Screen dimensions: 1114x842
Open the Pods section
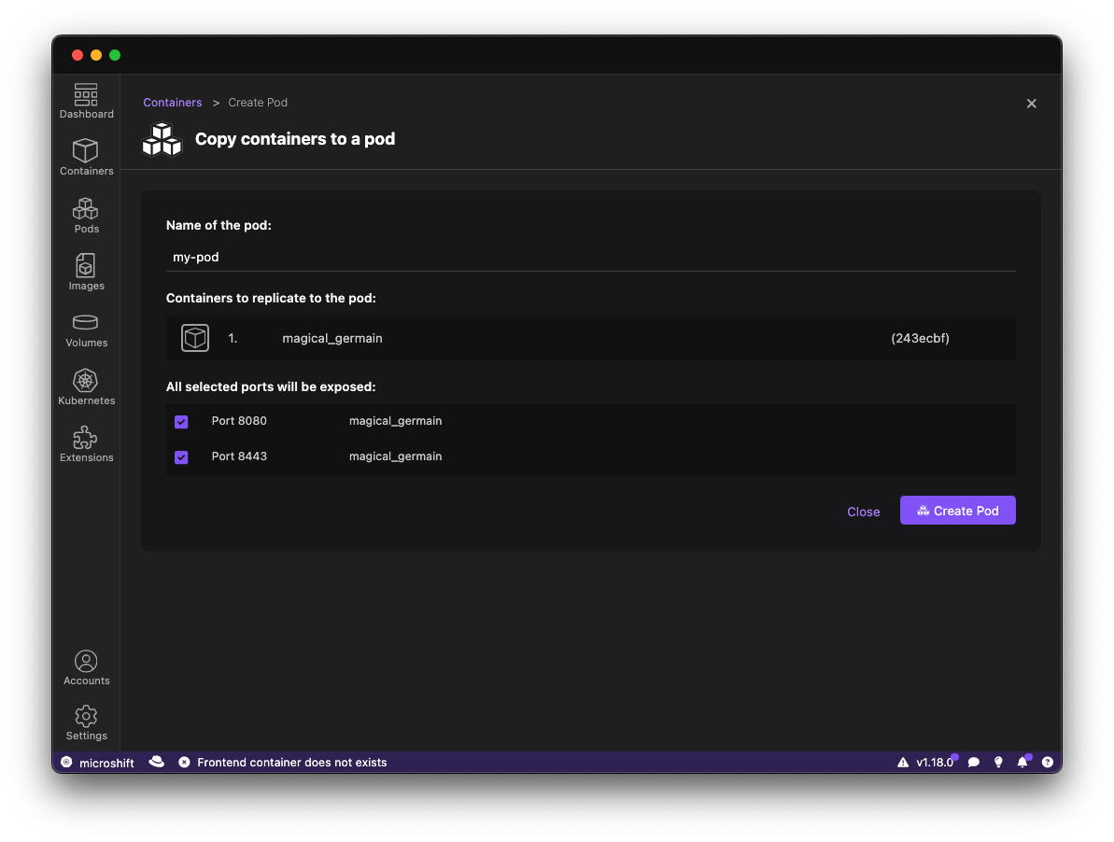point(86,216)
